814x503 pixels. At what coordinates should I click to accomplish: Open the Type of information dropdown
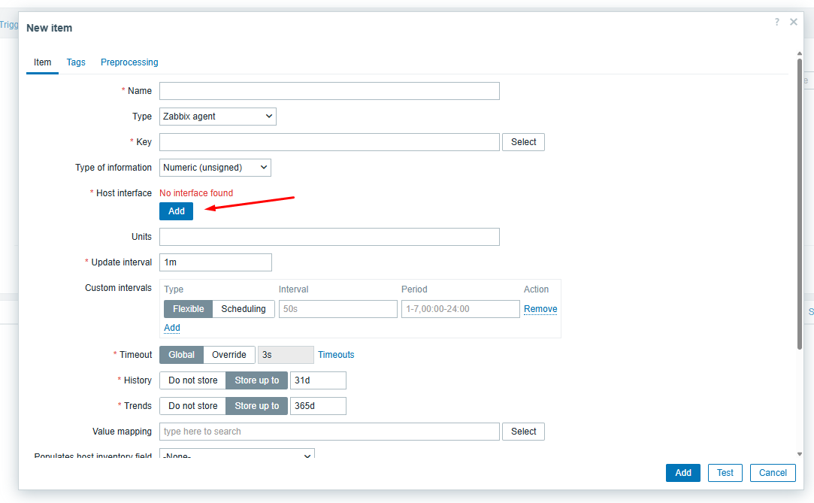pos(215,168)
